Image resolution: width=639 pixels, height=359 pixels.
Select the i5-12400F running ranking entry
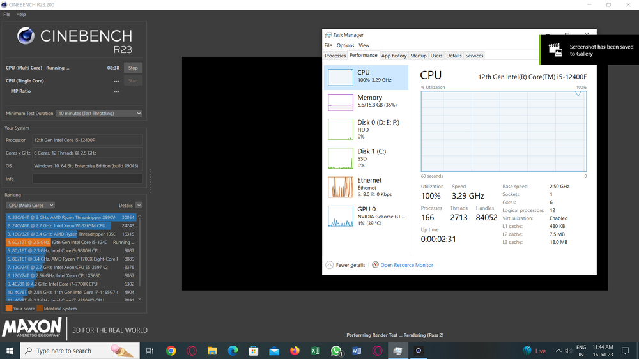pyautogui.click(x=70, y=242)
